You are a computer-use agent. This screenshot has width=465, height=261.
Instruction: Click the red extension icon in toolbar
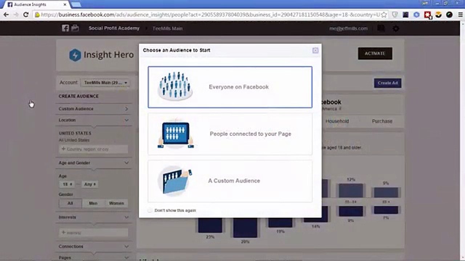pyautogui.click(x=428, y=15)
